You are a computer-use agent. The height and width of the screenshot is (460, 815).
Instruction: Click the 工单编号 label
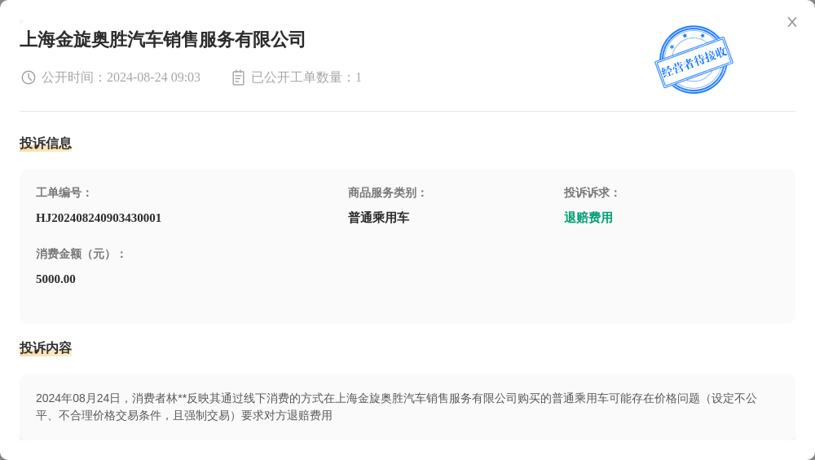pyautogui.click(x=63, y=193)
